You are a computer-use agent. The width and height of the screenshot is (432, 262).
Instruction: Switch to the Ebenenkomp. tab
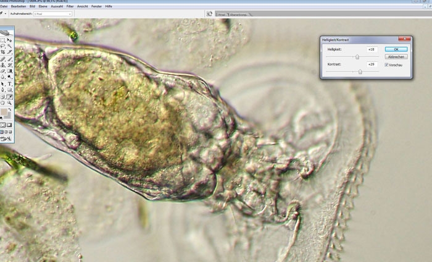[242, 13]
